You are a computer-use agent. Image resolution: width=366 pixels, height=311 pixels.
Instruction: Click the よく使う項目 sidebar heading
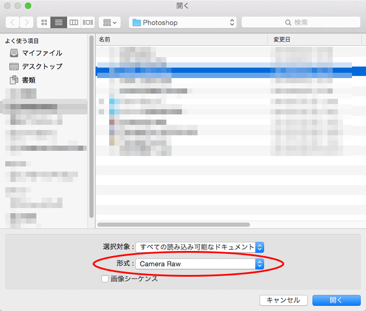(22, 41)
